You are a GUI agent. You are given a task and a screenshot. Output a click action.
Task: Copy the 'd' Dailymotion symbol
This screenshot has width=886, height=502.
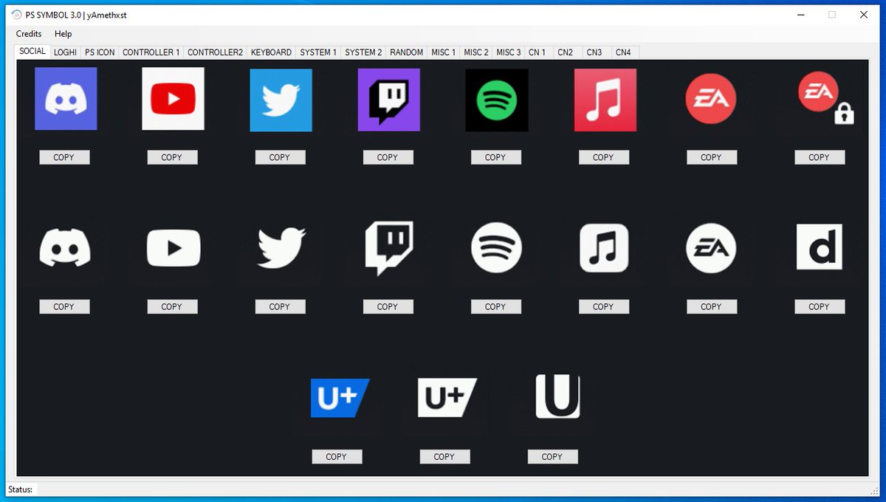coord(820,306)
